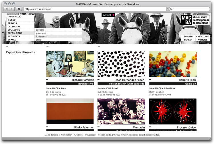Select the 'arxiu' submenu entry
214x144 pixels.
click(x=39, y=40)
